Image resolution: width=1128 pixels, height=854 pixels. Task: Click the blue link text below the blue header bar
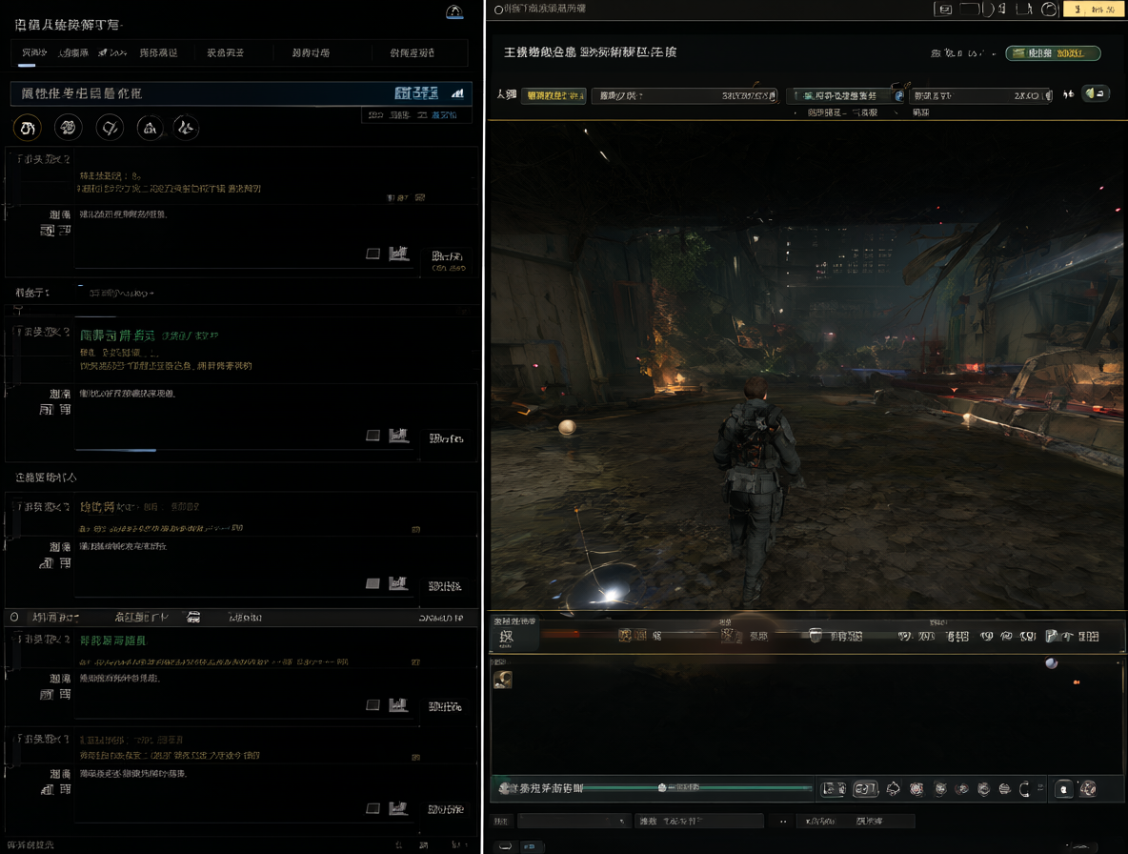click(444, 115)
